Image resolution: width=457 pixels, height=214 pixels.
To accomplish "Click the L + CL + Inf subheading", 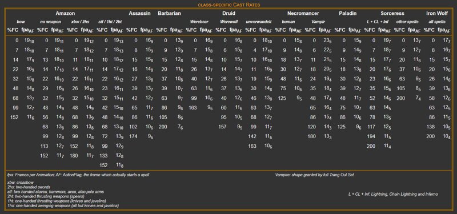I will [378, 22].
